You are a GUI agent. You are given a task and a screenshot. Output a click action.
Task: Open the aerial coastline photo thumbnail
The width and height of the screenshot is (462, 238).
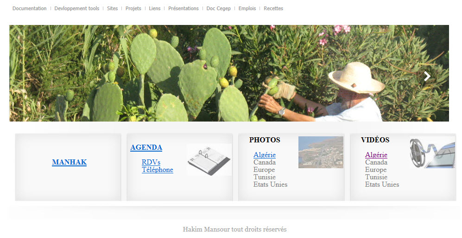coord(321,152)
